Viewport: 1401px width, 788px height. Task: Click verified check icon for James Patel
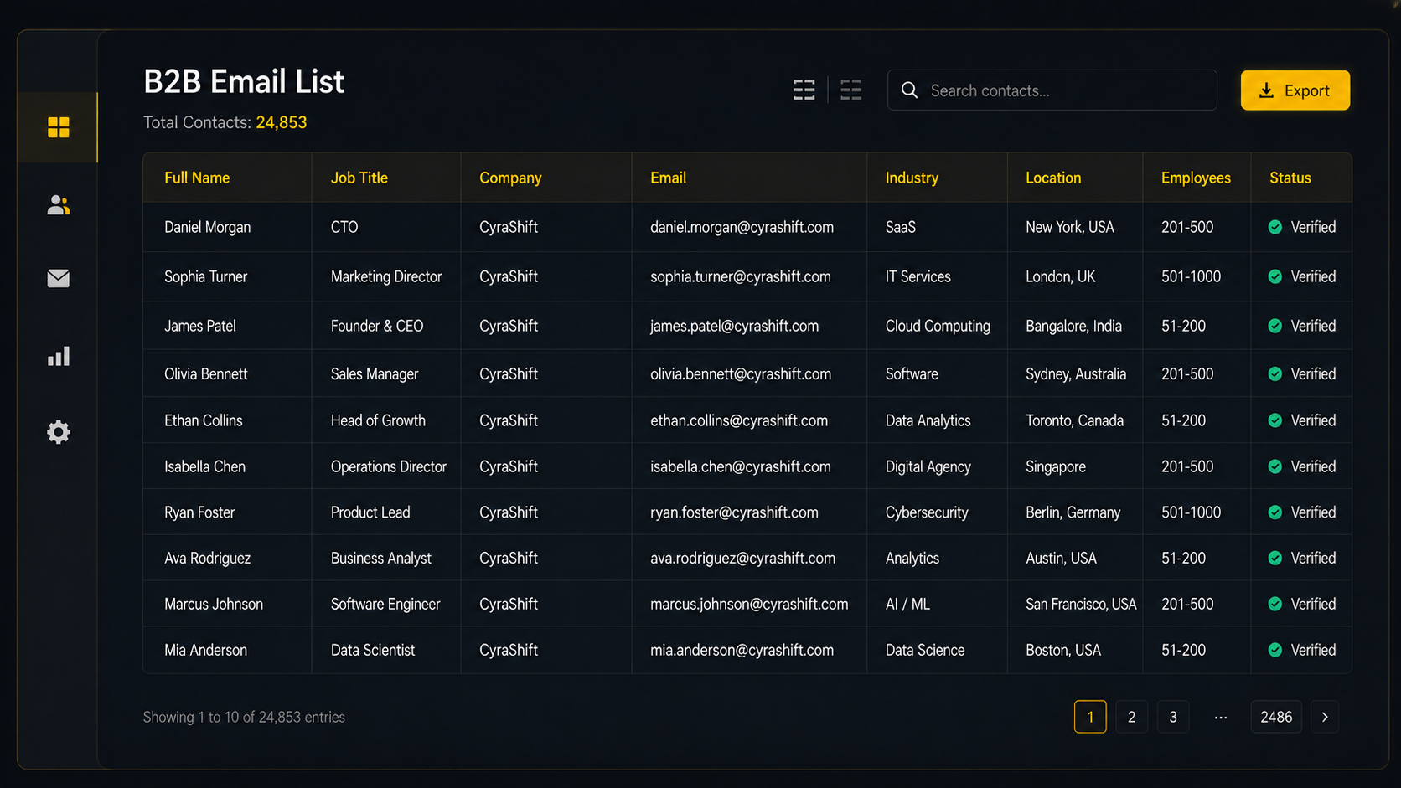tap(1275, 326)
